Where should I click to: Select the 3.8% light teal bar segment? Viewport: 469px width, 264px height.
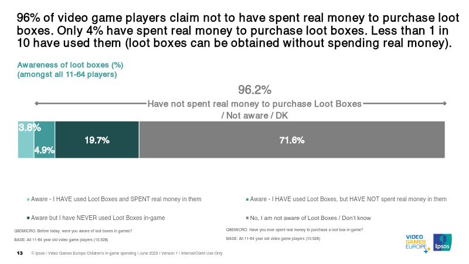pyautogui.click(x=26, y=140)
